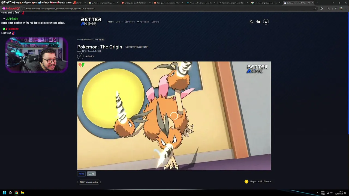Go back with the Anterior arrow icon
The width and height of the screenshot is (349, 196).
(80, 56)
